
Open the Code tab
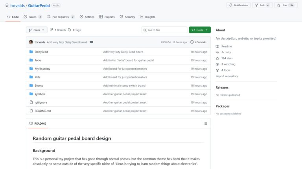(13, 17)
